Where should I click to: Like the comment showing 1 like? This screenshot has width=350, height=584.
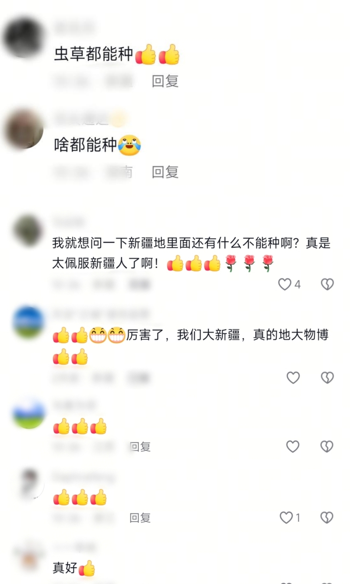click(286, 517)
